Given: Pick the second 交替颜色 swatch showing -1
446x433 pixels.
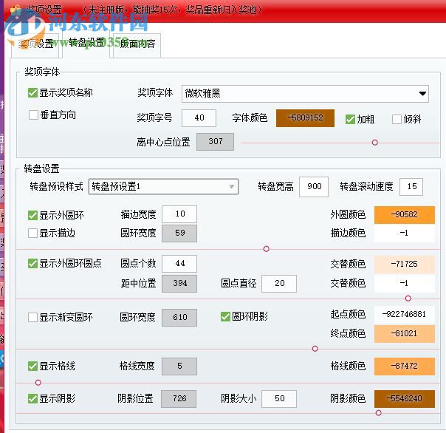Looking at the screenshot, I should (x=404, y=284).
